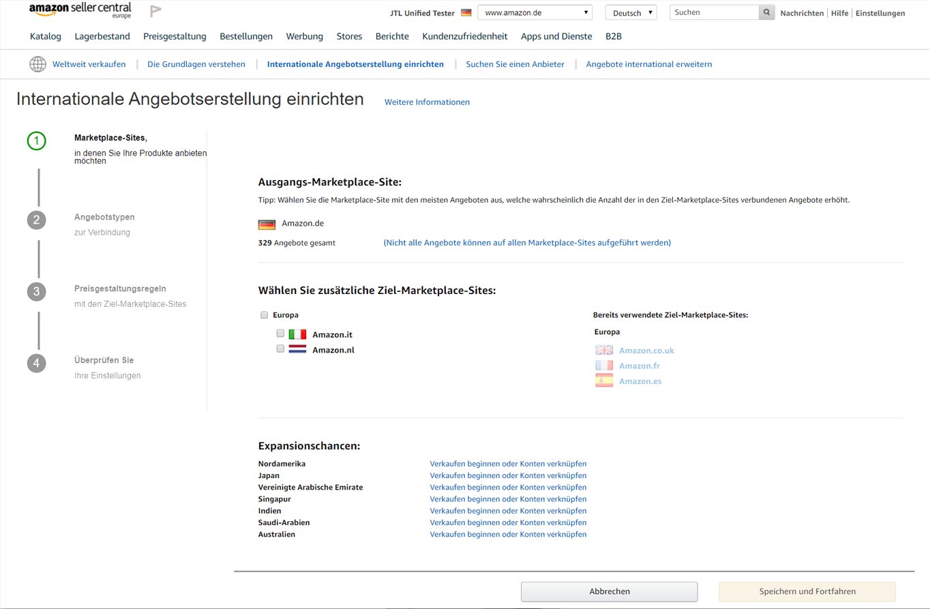Open the Deutsch language dropdown
The height and width of the screenshot is (609, 930).
point(631,12)
